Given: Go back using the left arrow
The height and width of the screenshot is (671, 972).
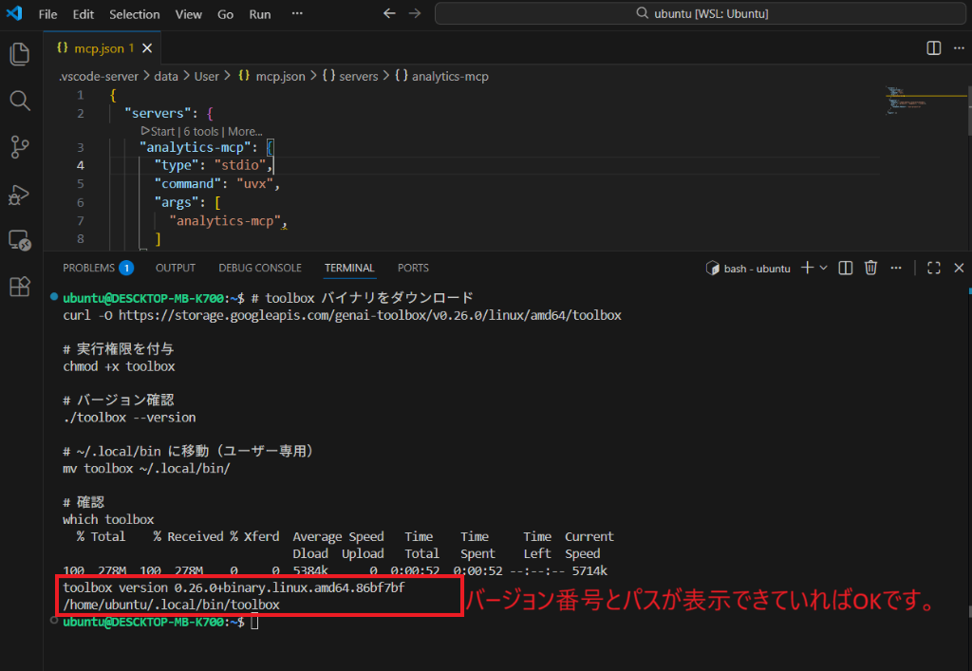Looking at the screenshot, I should point(389,13).
